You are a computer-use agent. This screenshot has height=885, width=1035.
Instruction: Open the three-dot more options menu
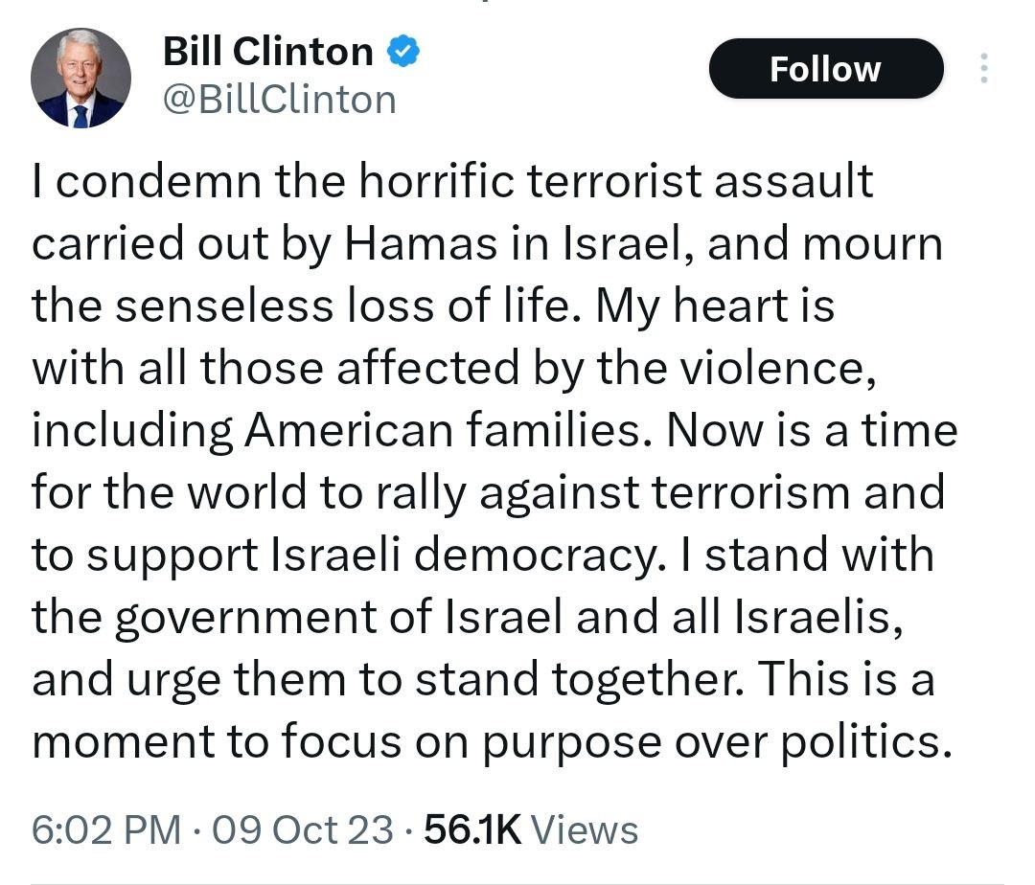pyautogui.click(x=984, y=69)
